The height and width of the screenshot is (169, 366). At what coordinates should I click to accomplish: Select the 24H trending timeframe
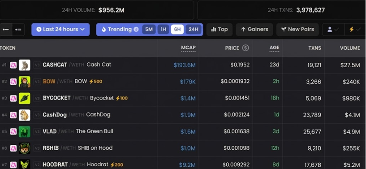coord(193,30)
